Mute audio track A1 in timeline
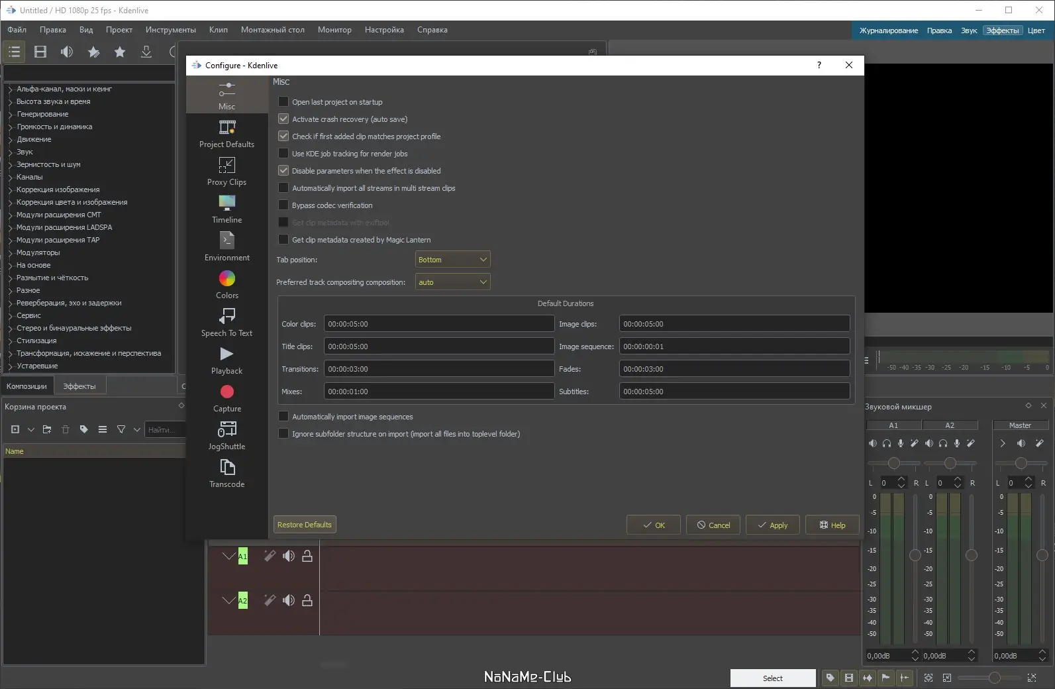The width and height of the screenshot is (1055, 689). tap(289, 556)
